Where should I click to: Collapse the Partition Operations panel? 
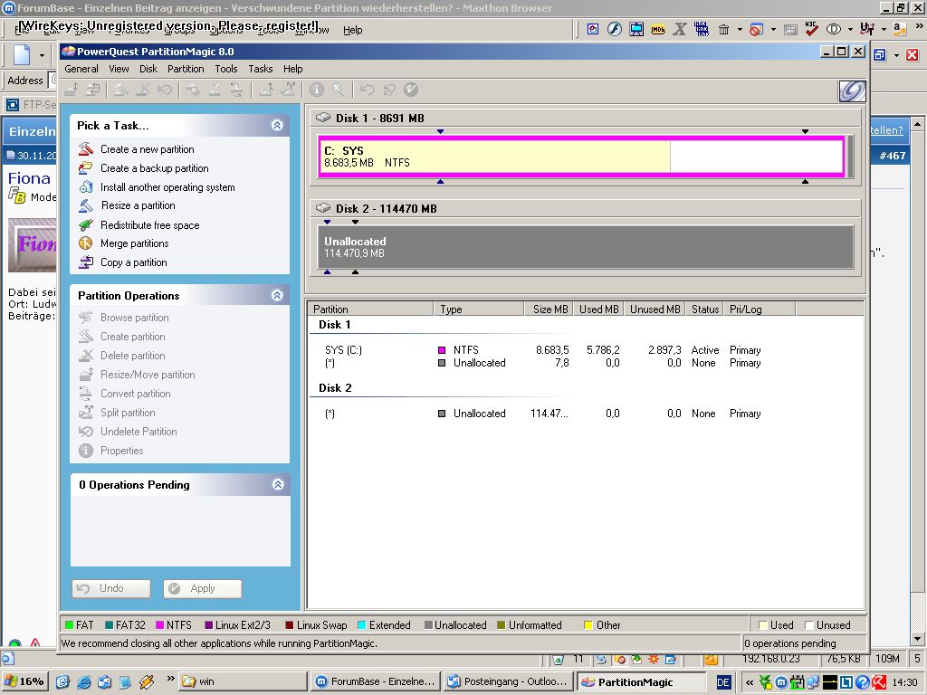tap(277, 295)
